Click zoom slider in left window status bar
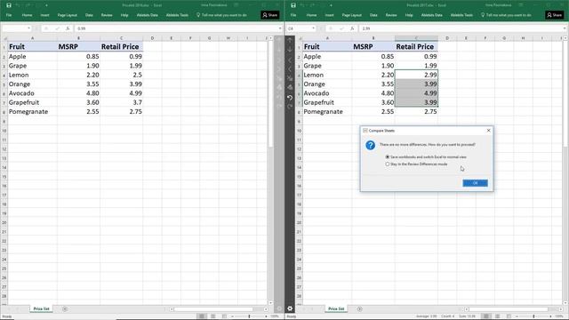This screenshot has height=320, width=569. coord(249,316)
